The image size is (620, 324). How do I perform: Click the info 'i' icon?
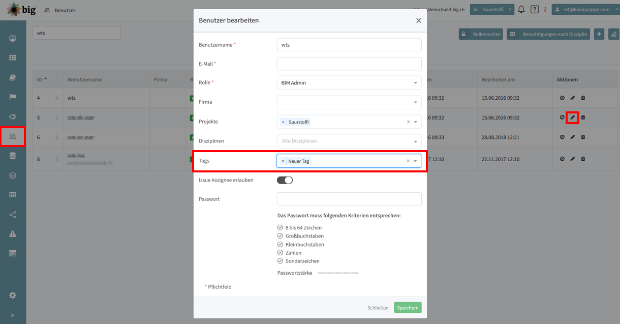click(x=545, y=9)
